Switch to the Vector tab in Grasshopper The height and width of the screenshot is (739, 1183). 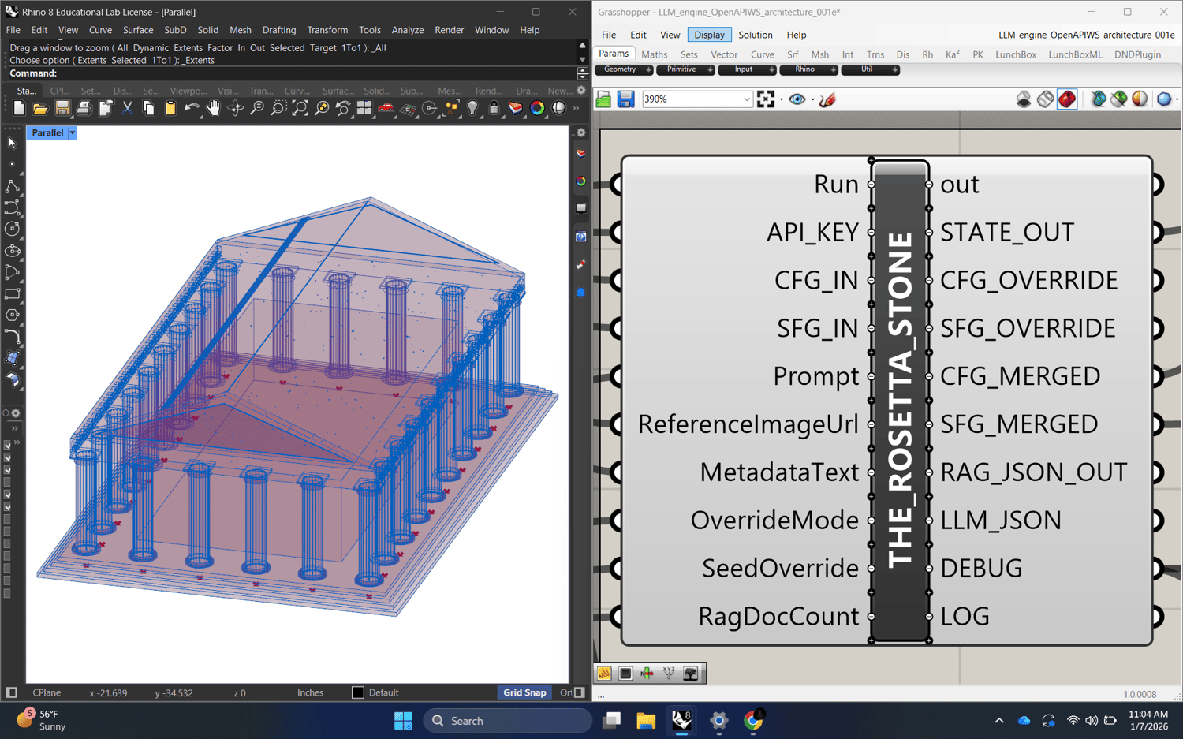723,54
